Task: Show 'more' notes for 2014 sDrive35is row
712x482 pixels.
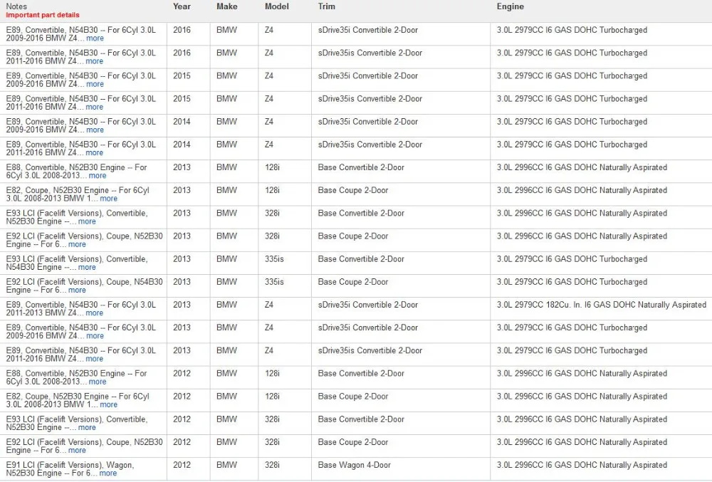Action: click(x=95, y=152)
